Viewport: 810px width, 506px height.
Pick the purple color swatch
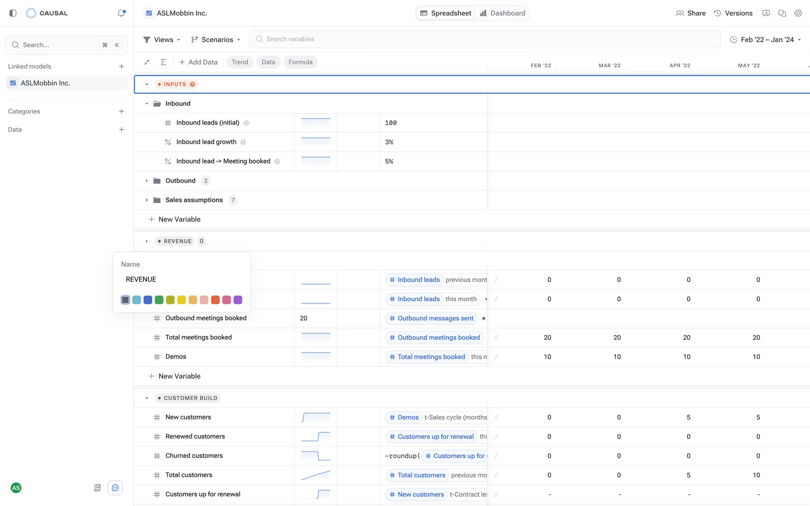[x=238, y=300]
